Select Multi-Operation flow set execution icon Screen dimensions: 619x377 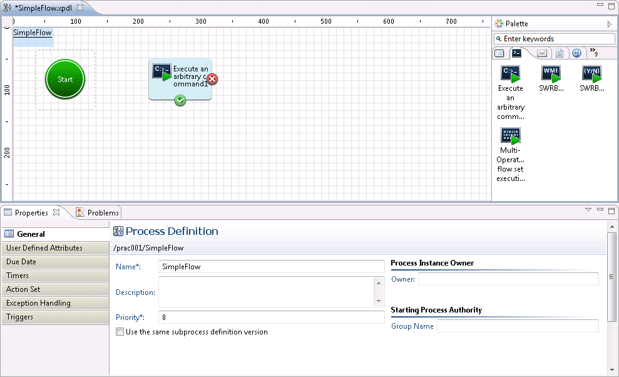[x=510, y=136]
